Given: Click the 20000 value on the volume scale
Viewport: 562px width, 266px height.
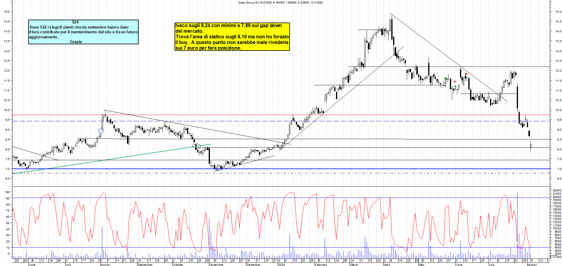Looking at the screenshot, I should (557, 197).
